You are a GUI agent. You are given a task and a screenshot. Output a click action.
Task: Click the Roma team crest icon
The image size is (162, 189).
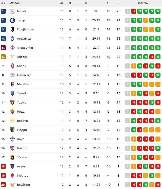[x=12, y=112]
